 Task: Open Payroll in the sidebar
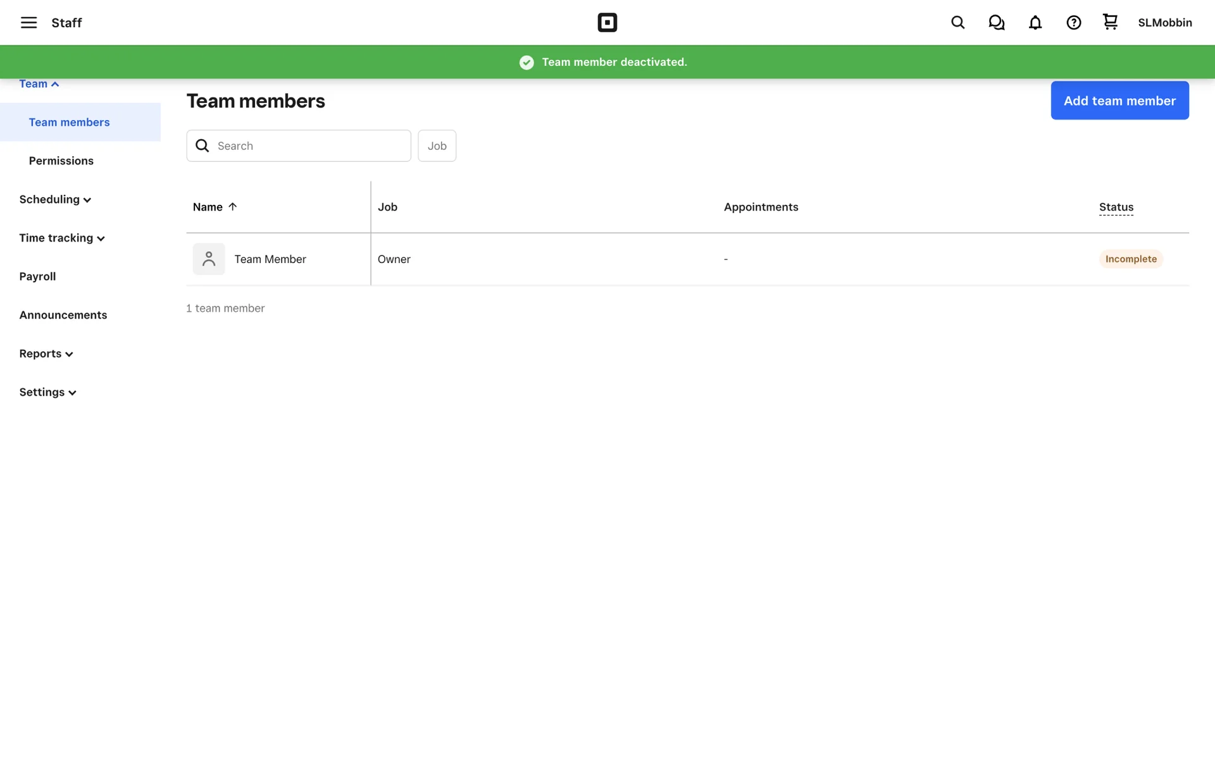tap(37, 276)
